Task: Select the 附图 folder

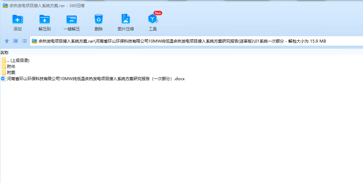Action: (8, 72)
